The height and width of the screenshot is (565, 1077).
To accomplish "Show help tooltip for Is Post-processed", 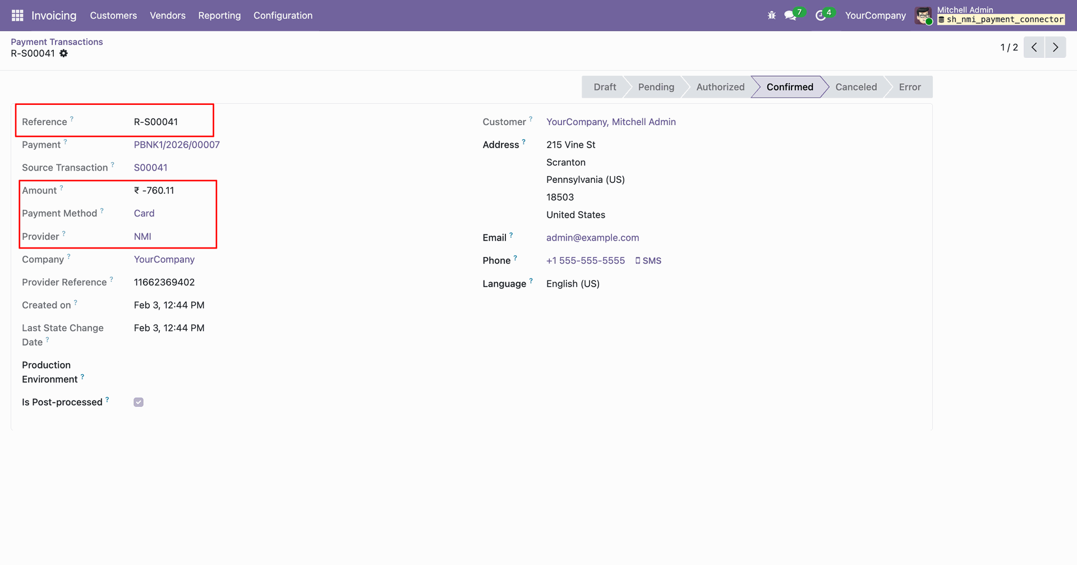I will pyautogui.click(x=107, y=399).
